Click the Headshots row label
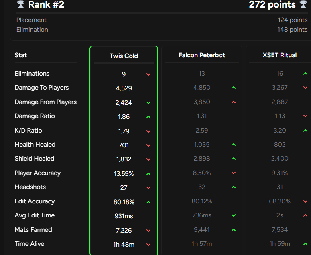311x255 pixels. [x=30, y=187]
